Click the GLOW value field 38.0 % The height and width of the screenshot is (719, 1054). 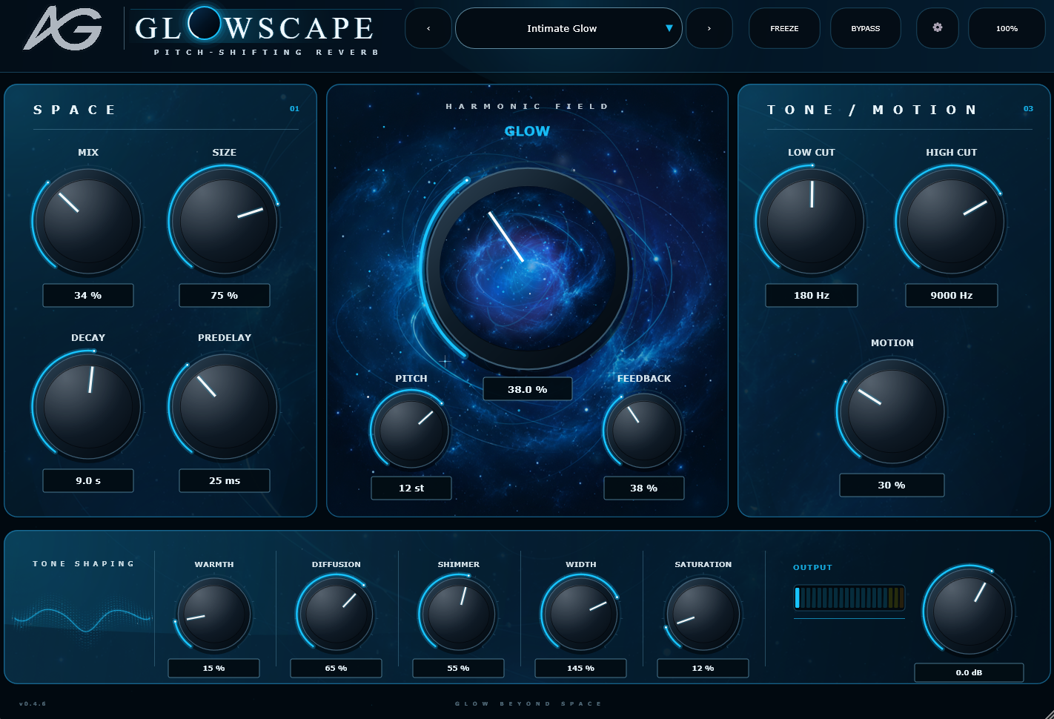528,389
